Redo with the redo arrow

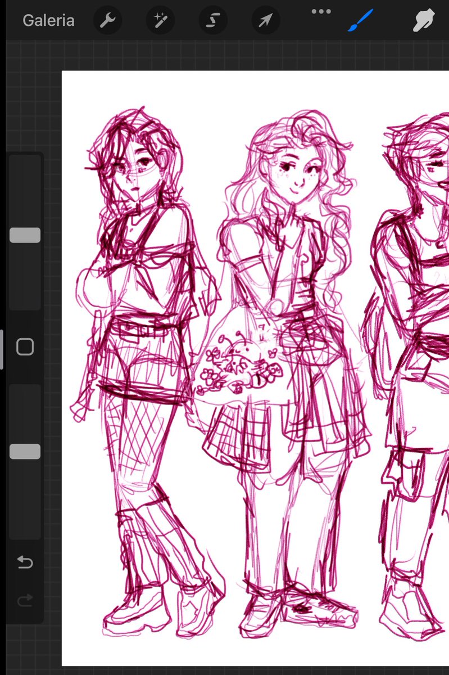pyautogui.click(x=25, y=601)
